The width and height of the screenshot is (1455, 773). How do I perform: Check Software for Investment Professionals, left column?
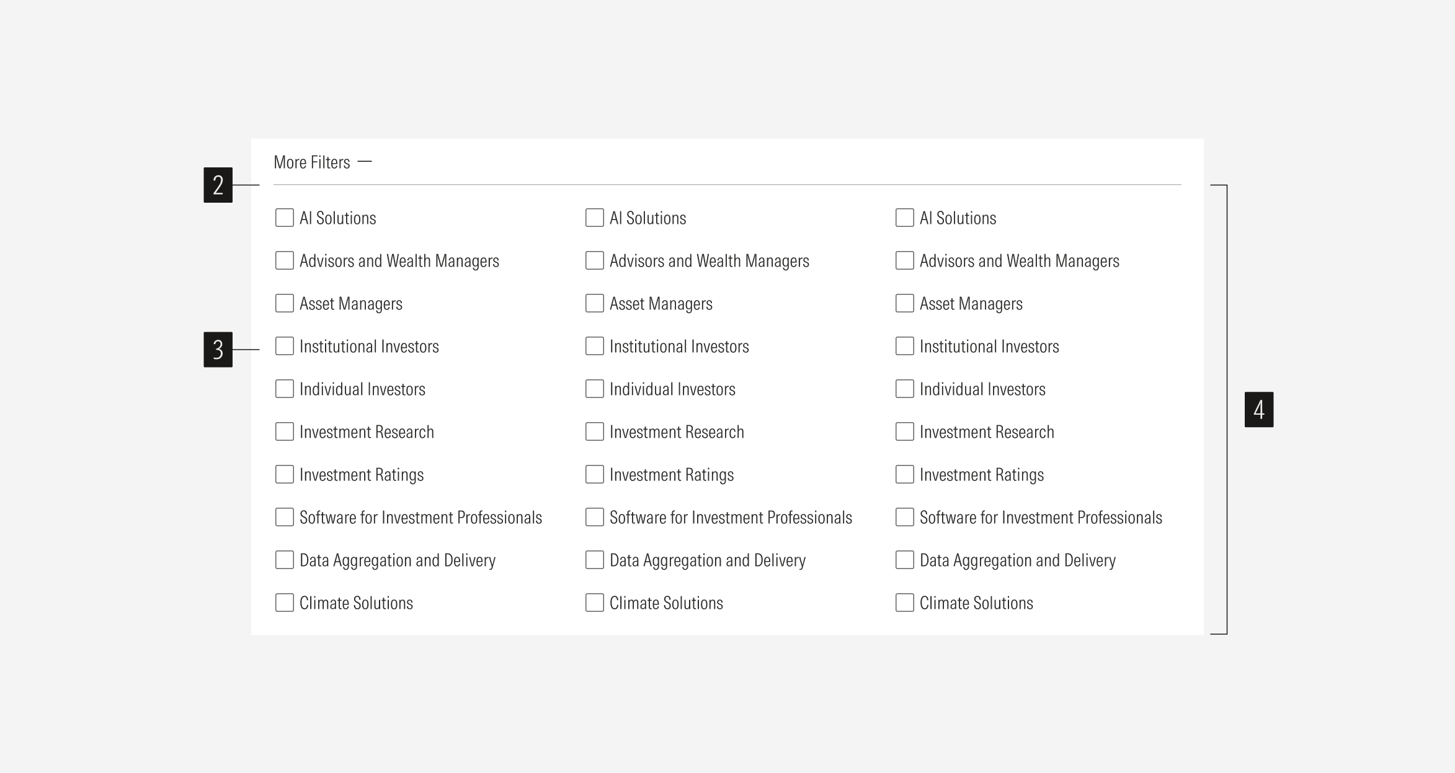[x=285, y=517]
